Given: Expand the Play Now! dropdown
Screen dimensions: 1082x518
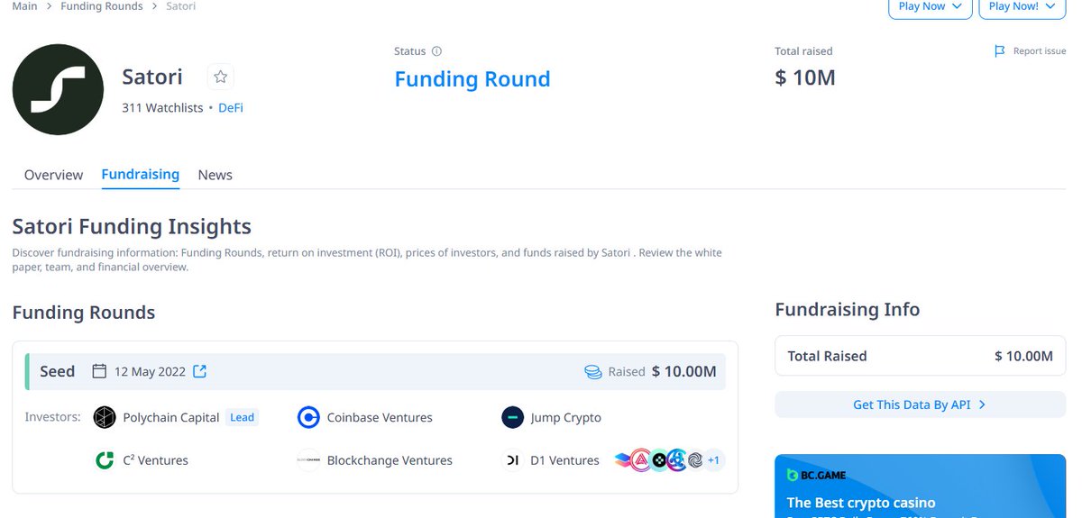Looking at the screenshot, I should coord(1022,6).
